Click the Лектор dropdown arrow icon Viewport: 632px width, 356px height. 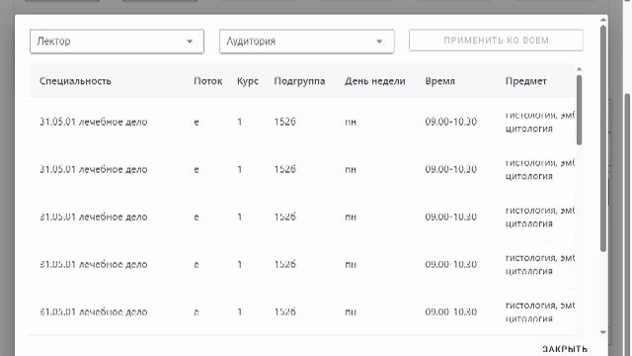click(190, 42)
